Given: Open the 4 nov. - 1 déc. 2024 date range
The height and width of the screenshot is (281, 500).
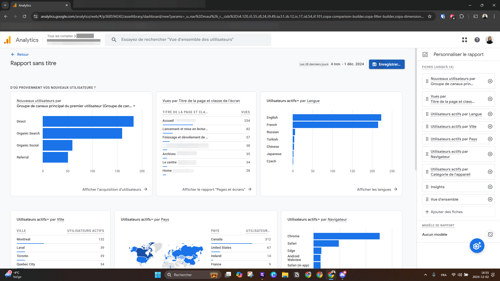Looking at the screenshot, I should 347,64.
